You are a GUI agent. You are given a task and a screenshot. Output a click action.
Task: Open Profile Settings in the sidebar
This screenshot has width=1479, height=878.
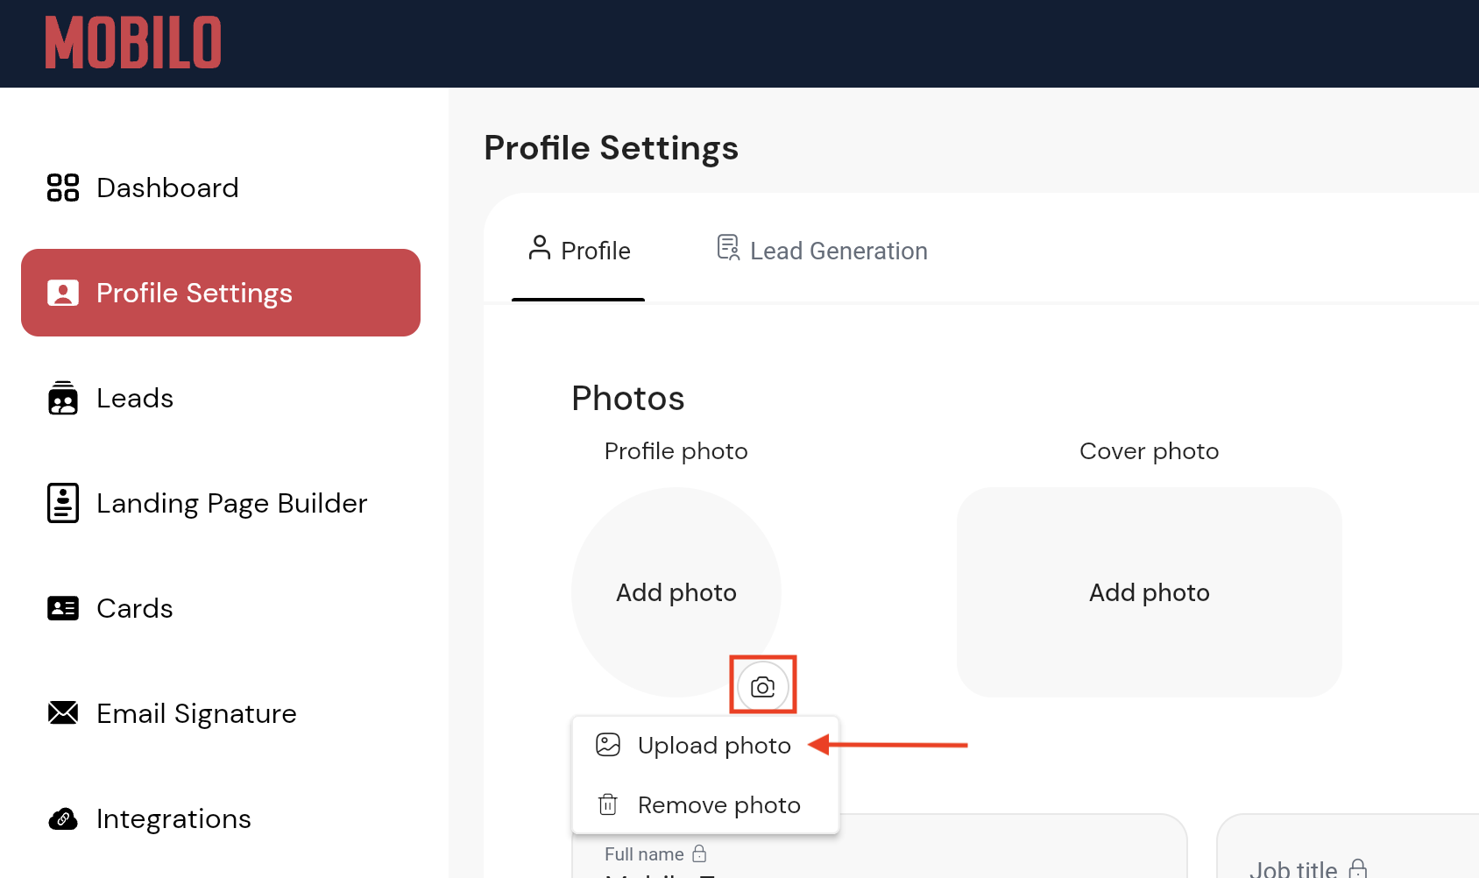(221, 293)
